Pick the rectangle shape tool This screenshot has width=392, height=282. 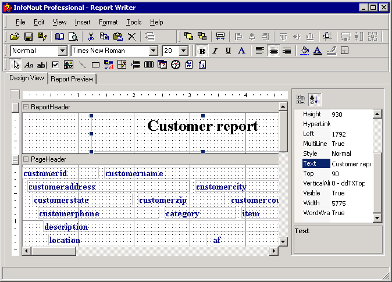click(95, 65)
